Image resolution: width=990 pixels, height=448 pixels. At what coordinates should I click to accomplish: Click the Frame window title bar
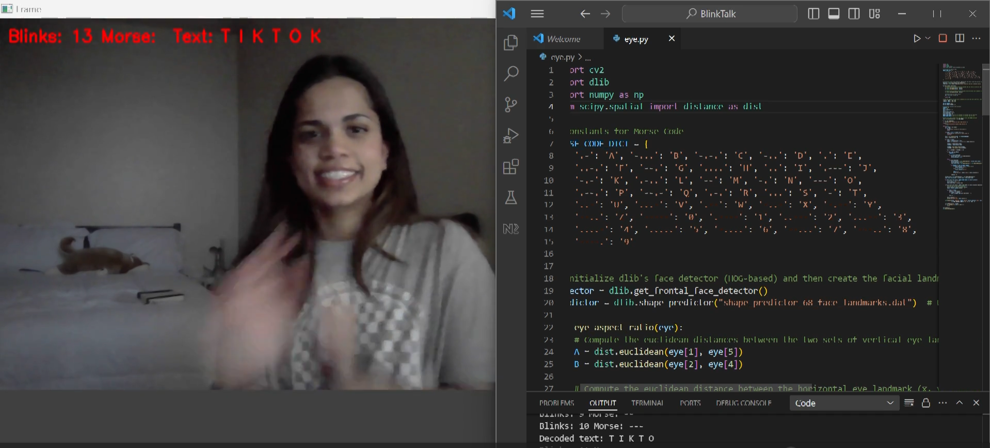tap(248, 9)
